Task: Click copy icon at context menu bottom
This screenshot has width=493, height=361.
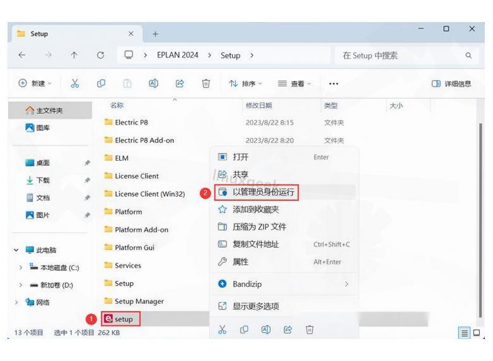Action: 243,329
